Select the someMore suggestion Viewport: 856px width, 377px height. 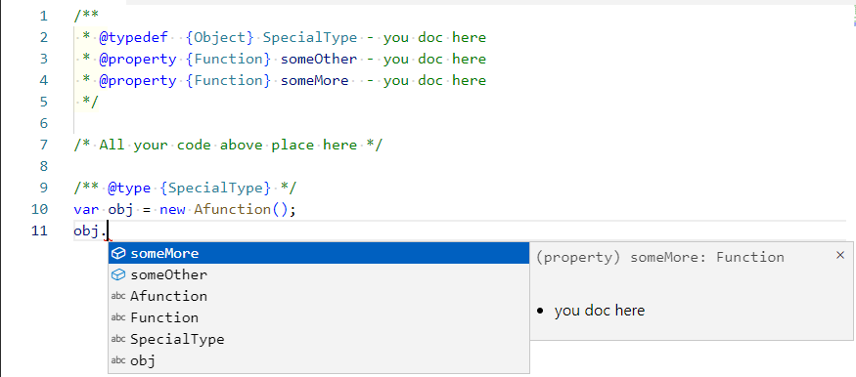319,253
